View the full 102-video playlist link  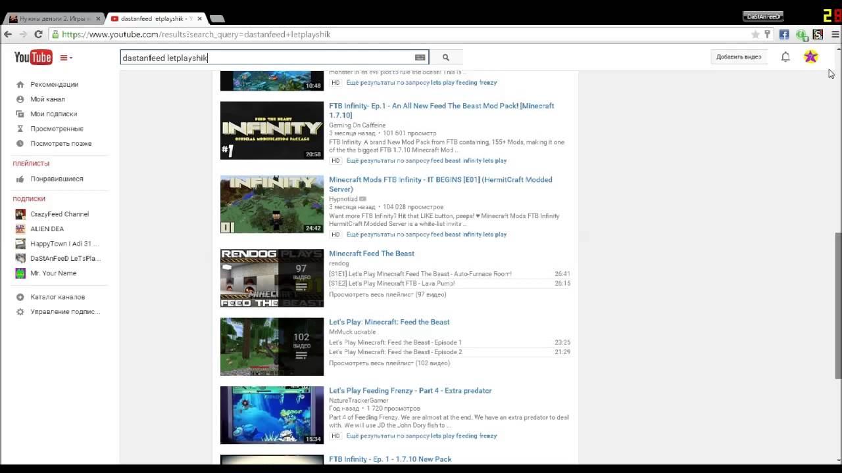click(x=389, y=363)
